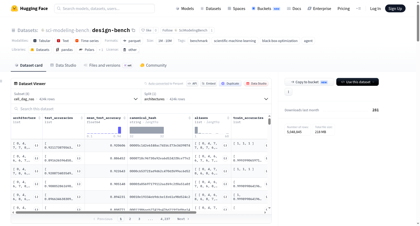Viewport: 420px width, 226px height.
Task: Open the Split architectures dropdown
Action: (x=206, y=97)
